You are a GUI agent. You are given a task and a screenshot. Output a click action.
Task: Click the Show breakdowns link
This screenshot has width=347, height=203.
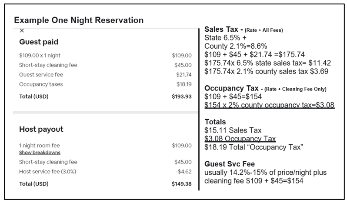(40, 153)
